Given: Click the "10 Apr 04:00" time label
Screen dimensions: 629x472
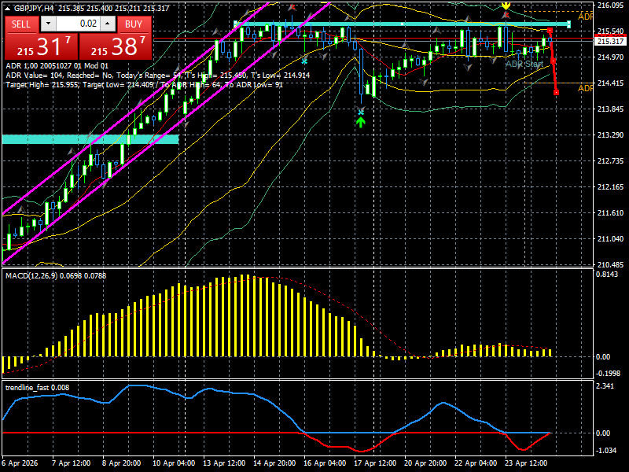Looking at the screenshot, I should pos(174,463).
